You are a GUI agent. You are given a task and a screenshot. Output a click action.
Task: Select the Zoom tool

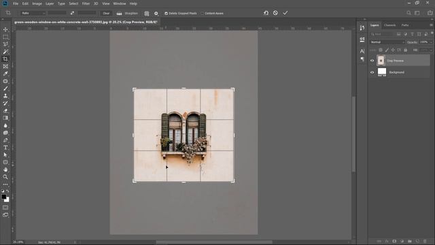5,177
